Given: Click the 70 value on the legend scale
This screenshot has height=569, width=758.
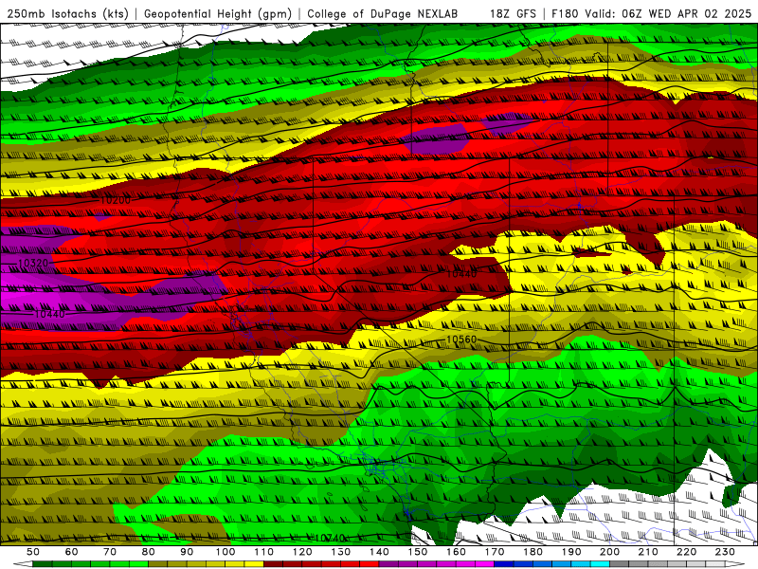Looking at the screenshot, I should (x=110, y=552).
